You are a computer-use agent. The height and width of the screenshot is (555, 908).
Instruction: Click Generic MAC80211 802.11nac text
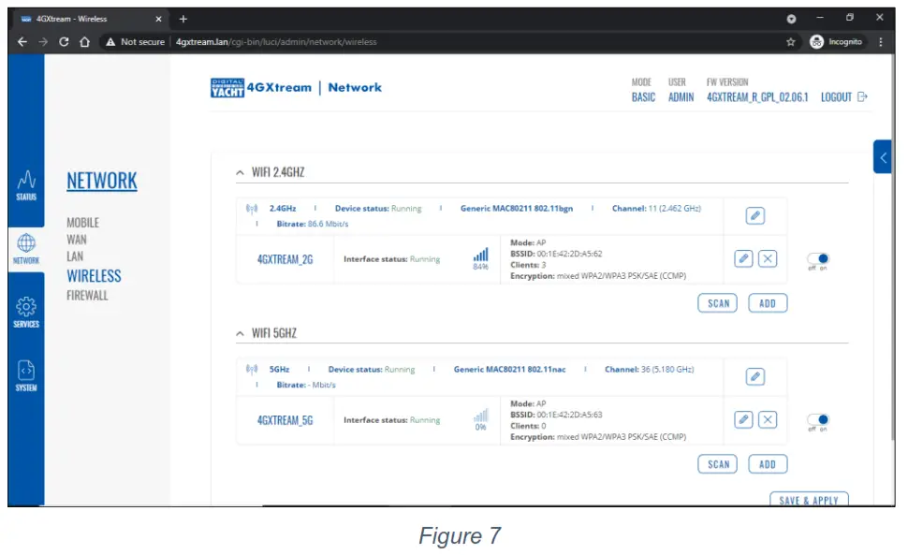(509, 370)
